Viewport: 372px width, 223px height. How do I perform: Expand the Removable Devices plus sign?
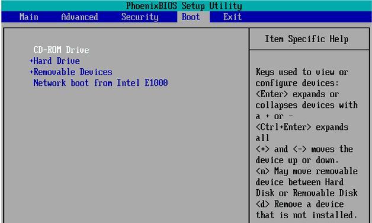tap(31, 72)
